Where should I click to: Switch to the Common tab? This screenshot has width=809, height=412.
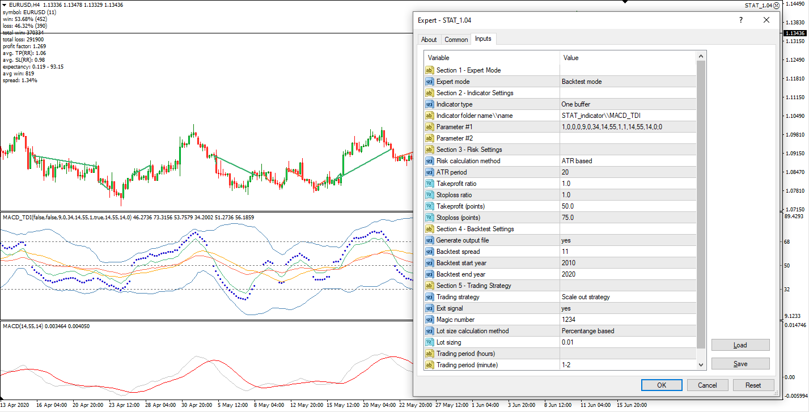coord(456,40)
